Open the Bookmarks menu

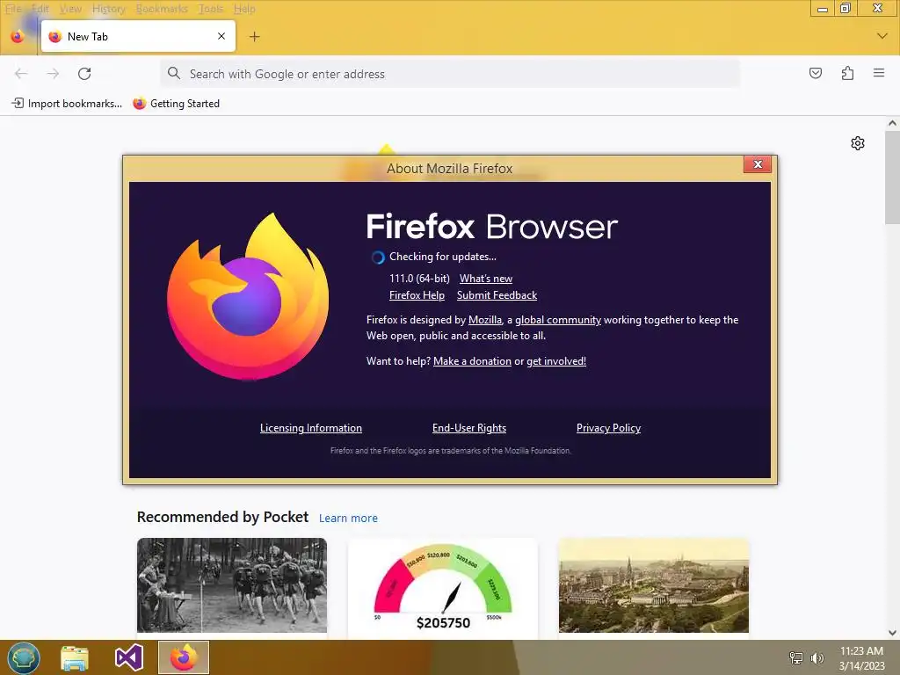coord(162,9)
